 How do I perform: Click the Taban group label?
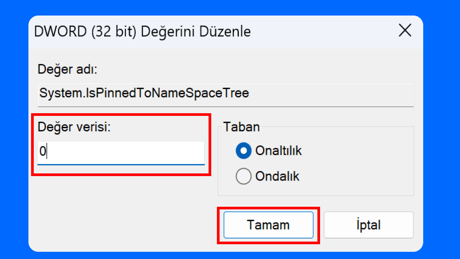click(x=241, y=126)
